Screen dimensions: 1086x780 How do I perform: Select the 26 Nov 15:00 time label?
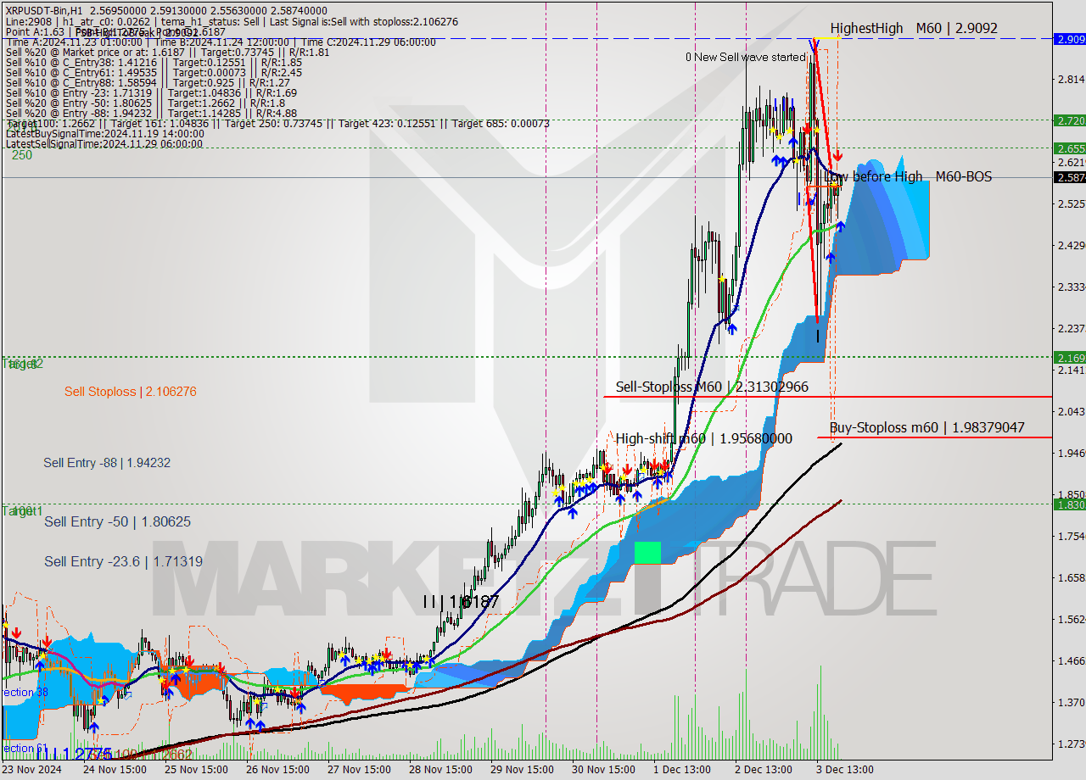pyautogui.click(x=277, y=770)
